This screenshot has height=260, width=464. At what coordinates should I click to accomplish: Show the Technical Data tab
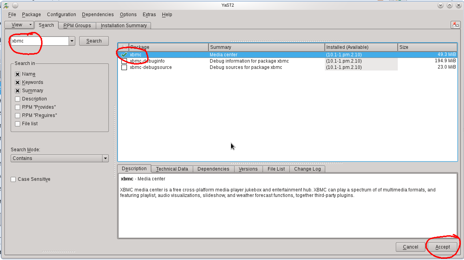coord(172,169)
